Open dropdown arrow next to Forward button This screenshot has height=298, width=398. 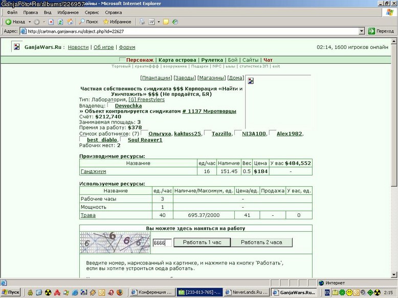point(44,22)
